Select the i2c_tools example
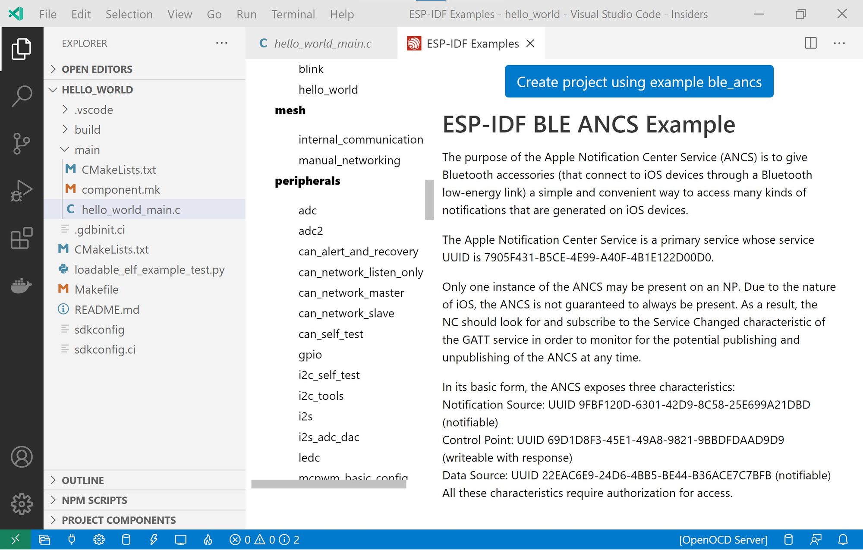This screenshot has width=863, height=550. (321, 396)
